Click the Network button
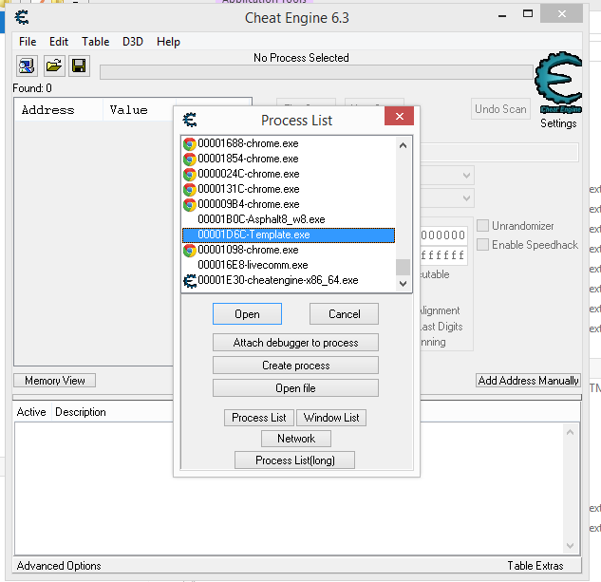This screenshot has height=582, width=601. (296, 439)
